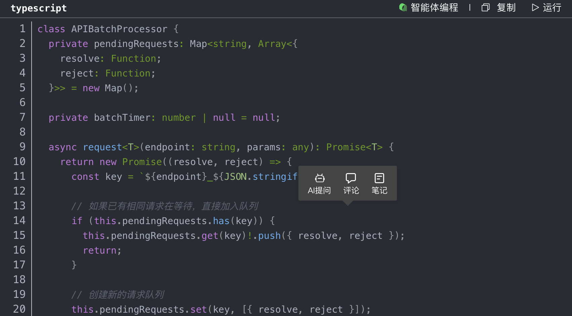The image size is (572, 316).
Task: Click line number 6 in the gutter
Action: 22,103
